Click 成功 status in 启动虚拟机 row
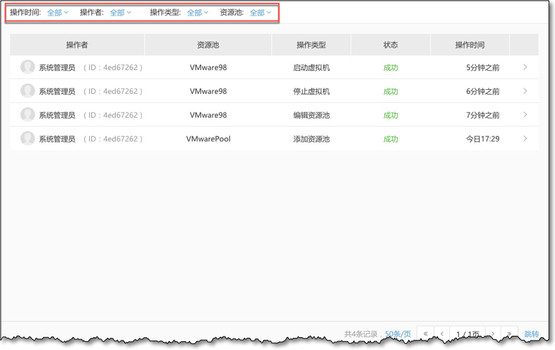The height and width of the screenshot is (350, 555). 391,68
